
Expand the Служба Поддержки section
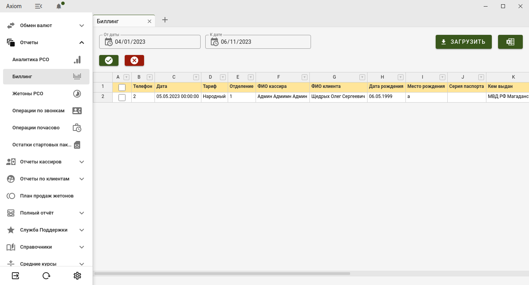pyautogui.click(x=82, y=230)
